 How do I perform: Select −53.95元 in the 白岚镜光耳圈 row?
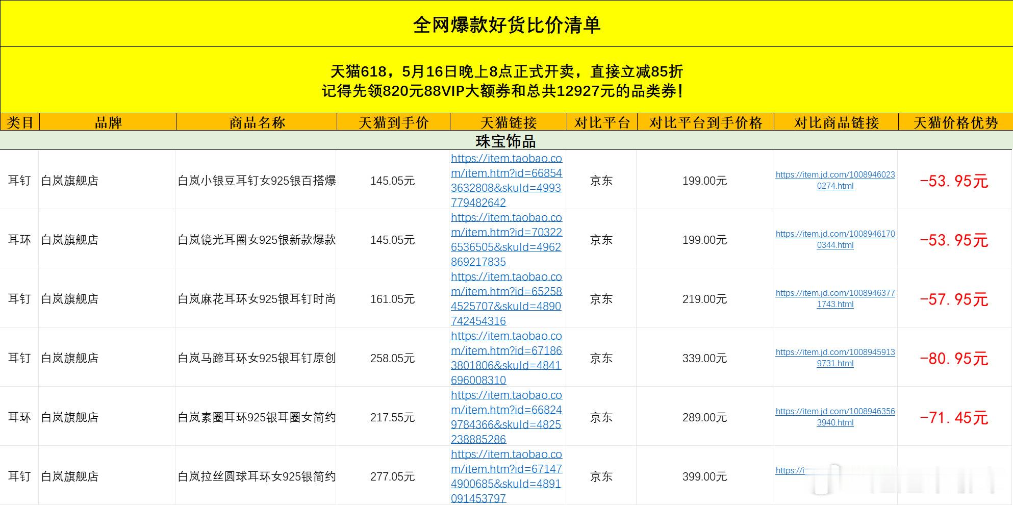pyautogui.click(x=954, y=240)
